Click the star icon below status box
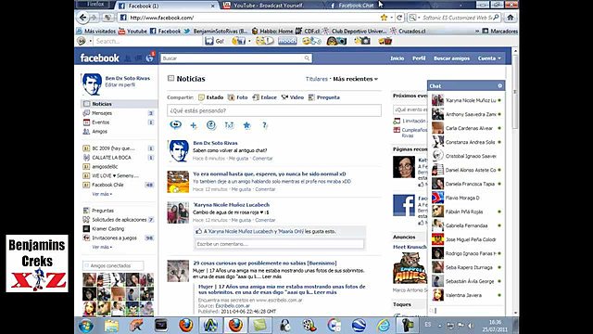The width and height of the screenshot is (593, 334). click(x=247, y=125)
